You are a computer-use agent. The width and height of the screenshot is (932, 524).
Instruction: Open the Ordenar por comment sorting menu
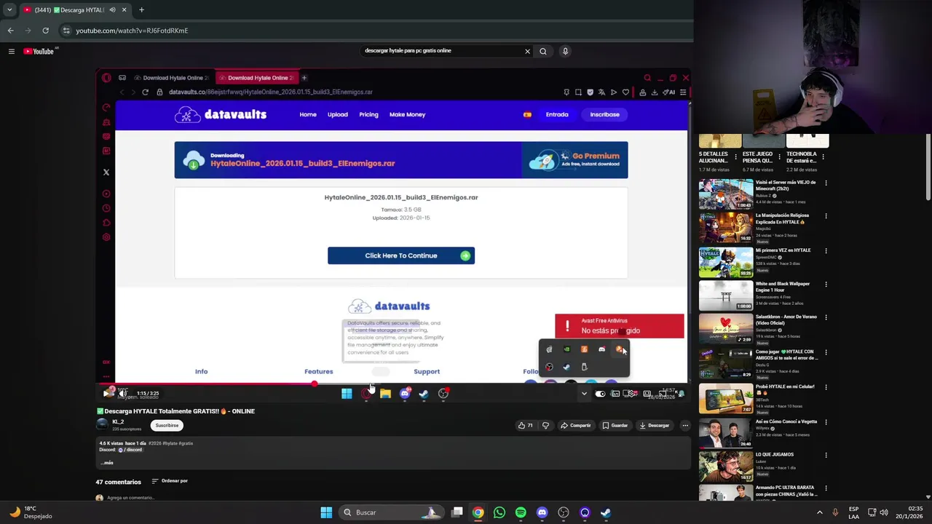point(170,481)
